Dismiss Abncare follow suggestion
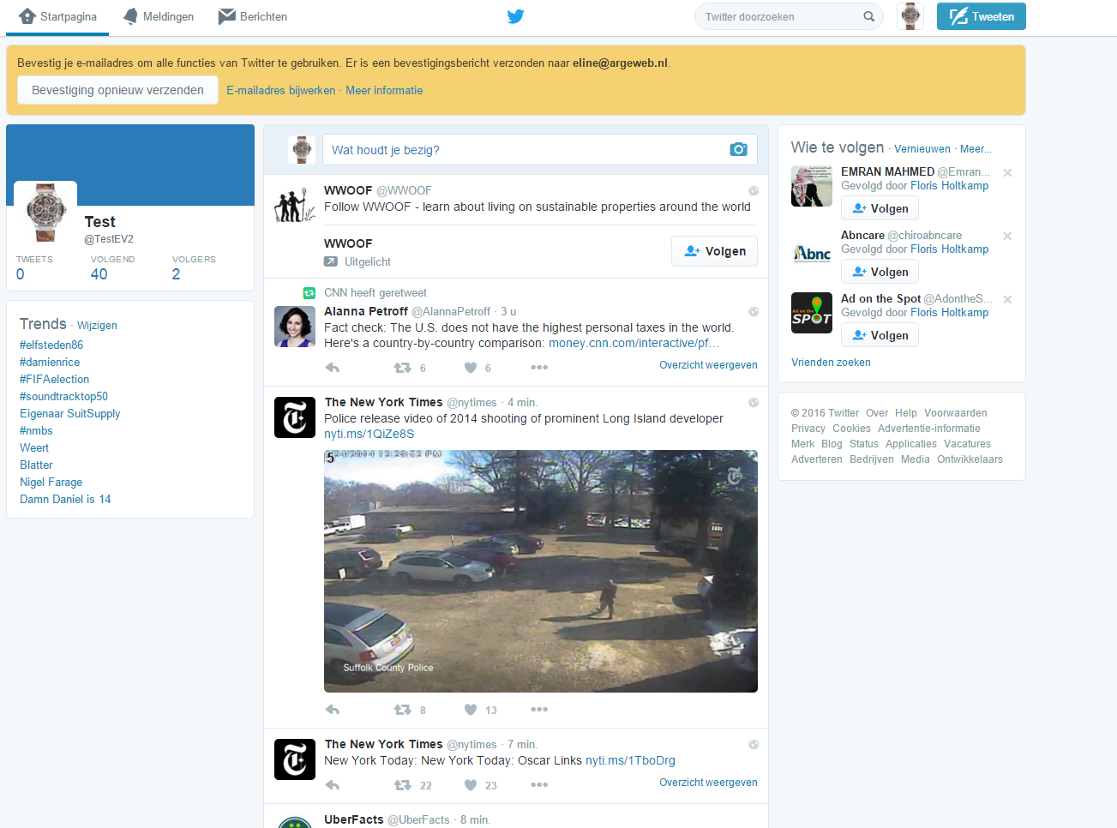1117x828 pixels. [1007, 236]
